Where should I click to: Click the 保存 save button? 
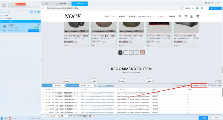pyautogui.click(x=216, y=117)
